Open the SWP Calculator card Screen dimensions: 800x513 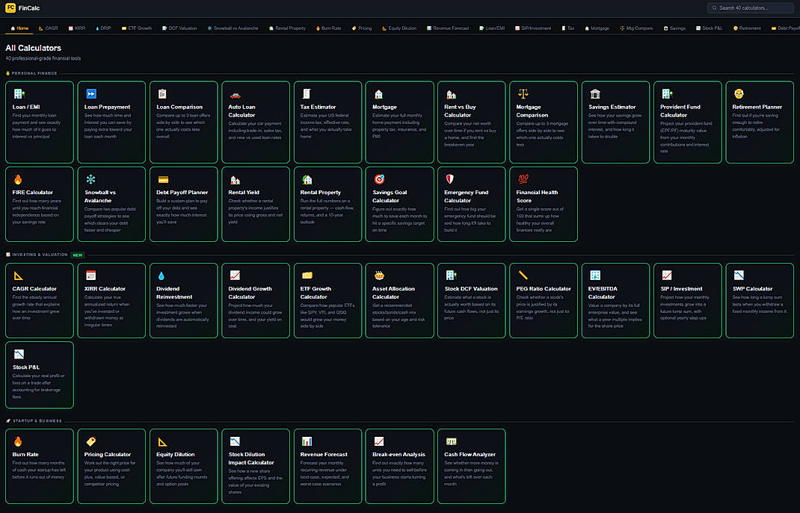click(x=760, y=301)
